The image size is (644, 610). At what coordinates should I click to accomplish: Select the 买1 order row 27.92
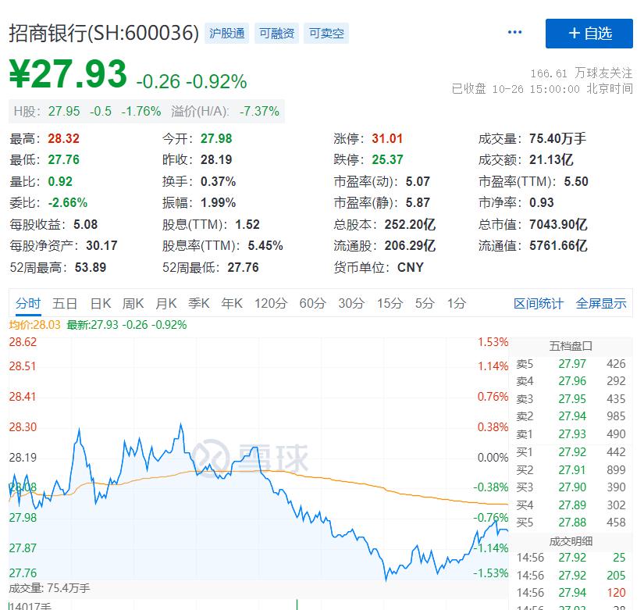pyautogui.click(x=571, y=452)
